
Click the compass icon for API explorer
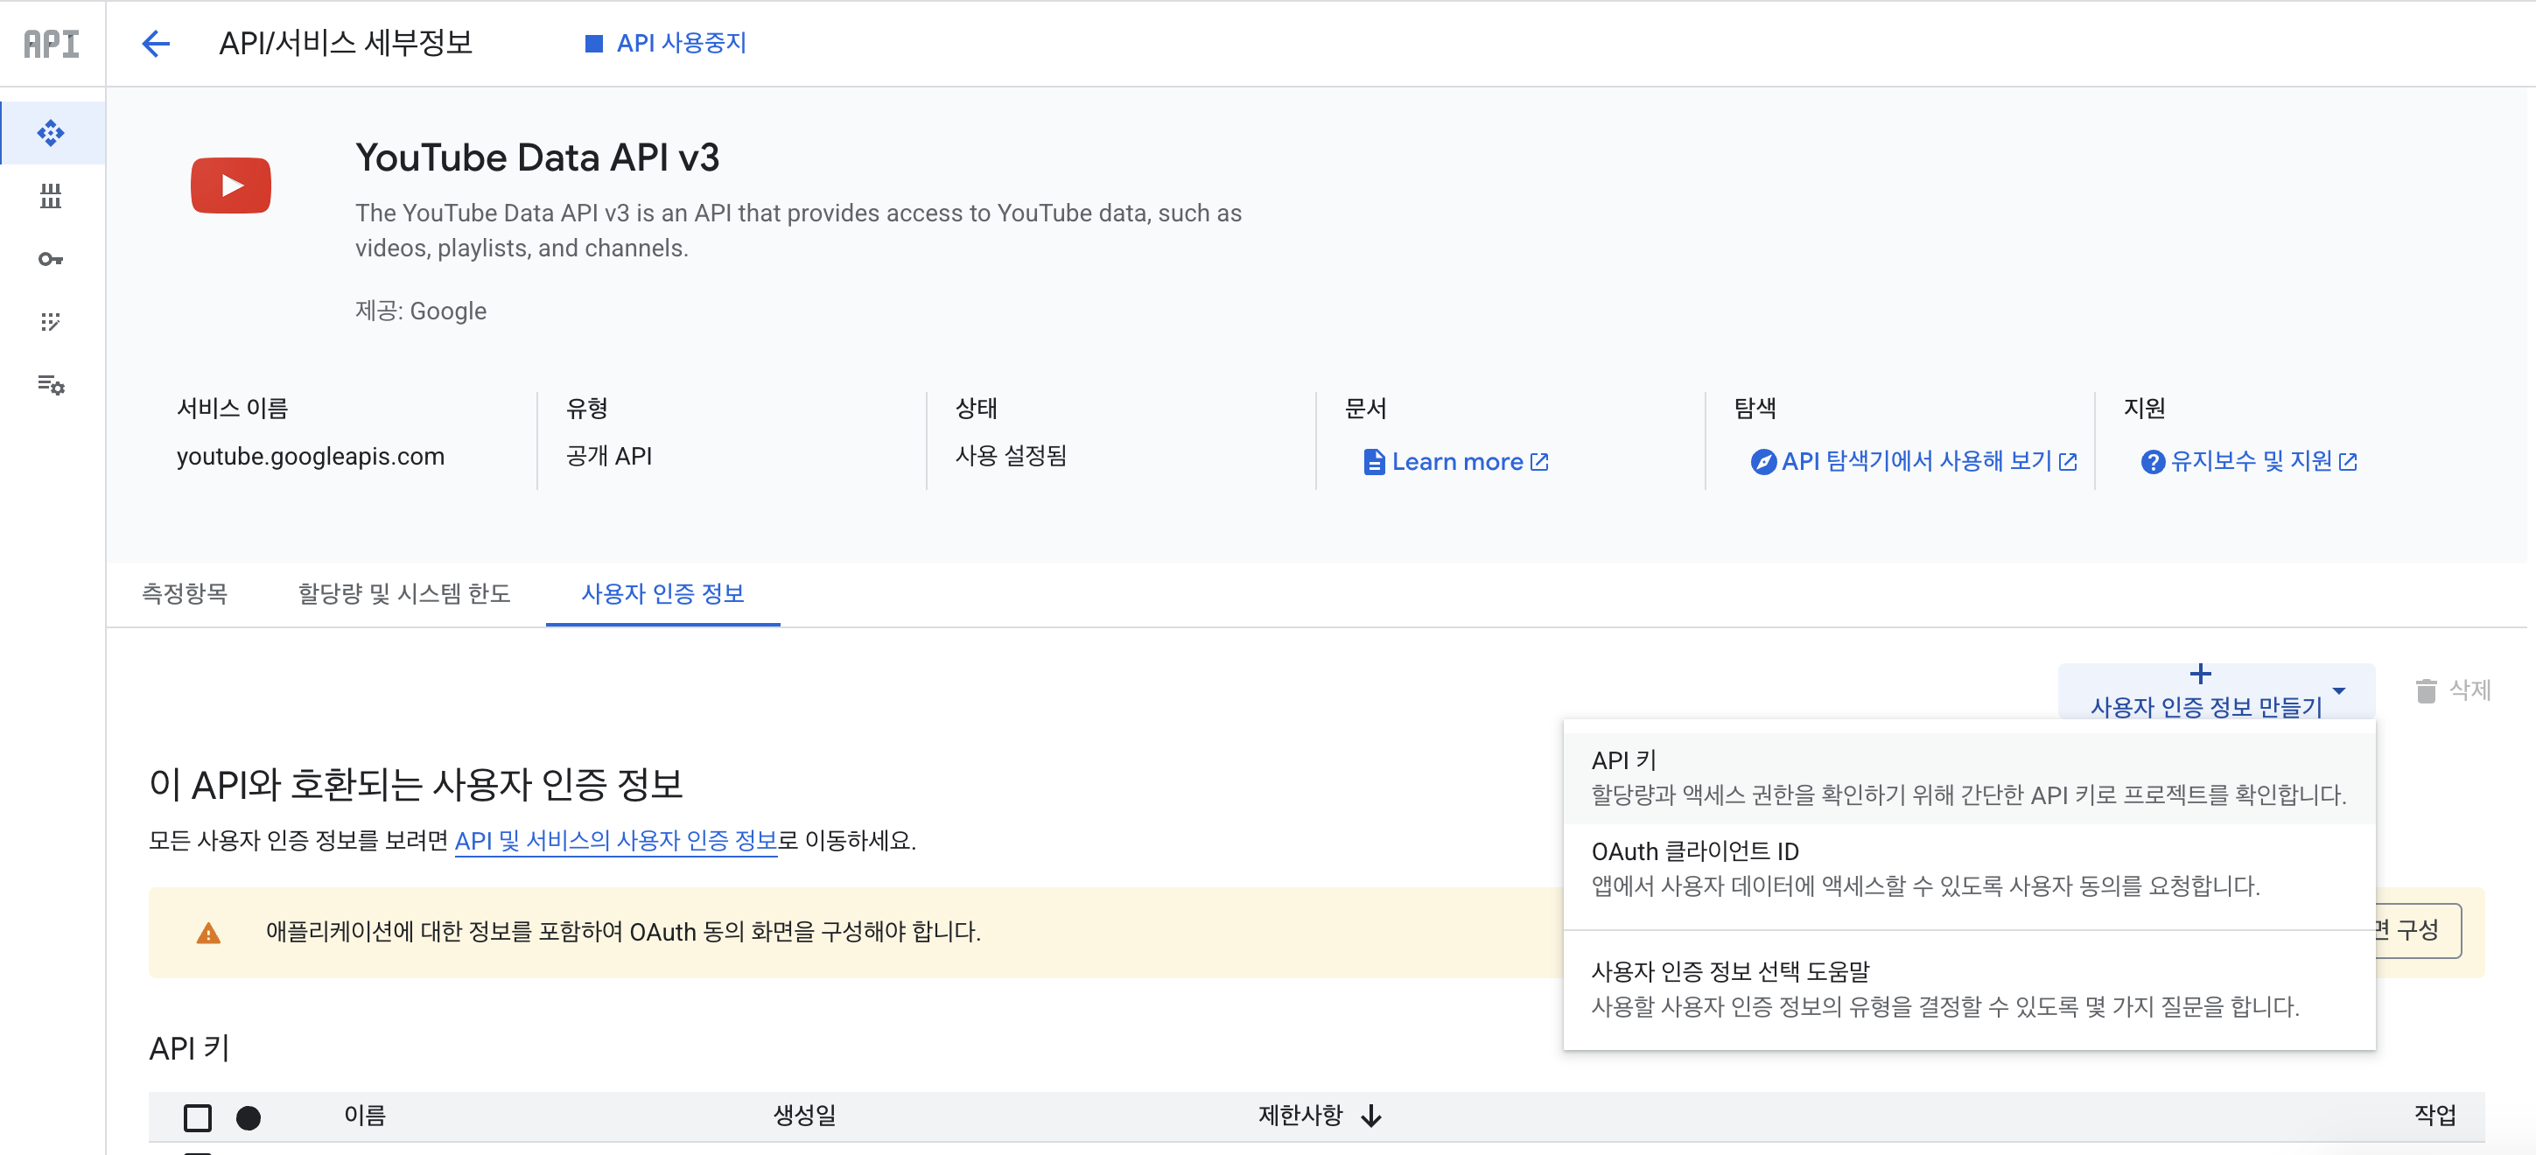point(1763,462)
